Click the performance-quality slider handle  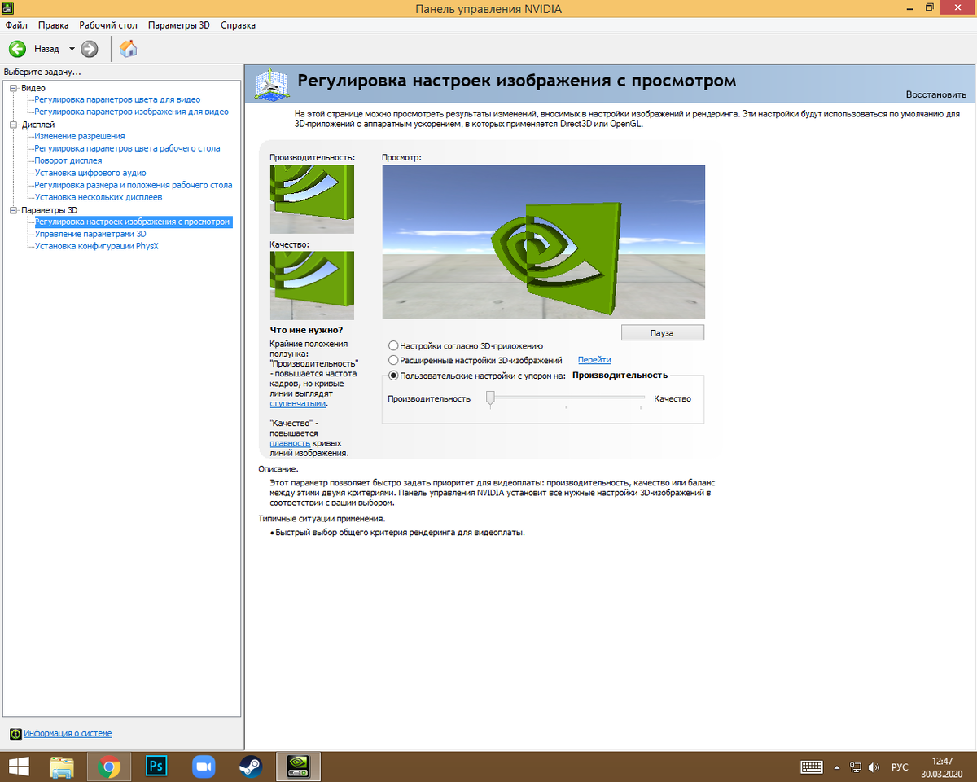point(490,398)
